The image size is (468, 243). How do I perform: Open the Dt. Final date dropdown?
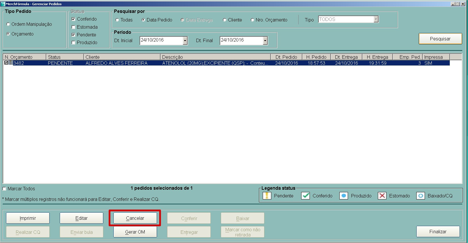(265, 41)
